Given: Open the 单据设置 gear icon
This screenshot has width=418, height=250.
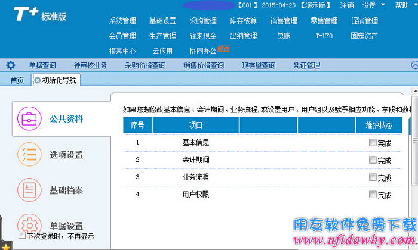Looking at the screenshot, I should pos(29,225).
